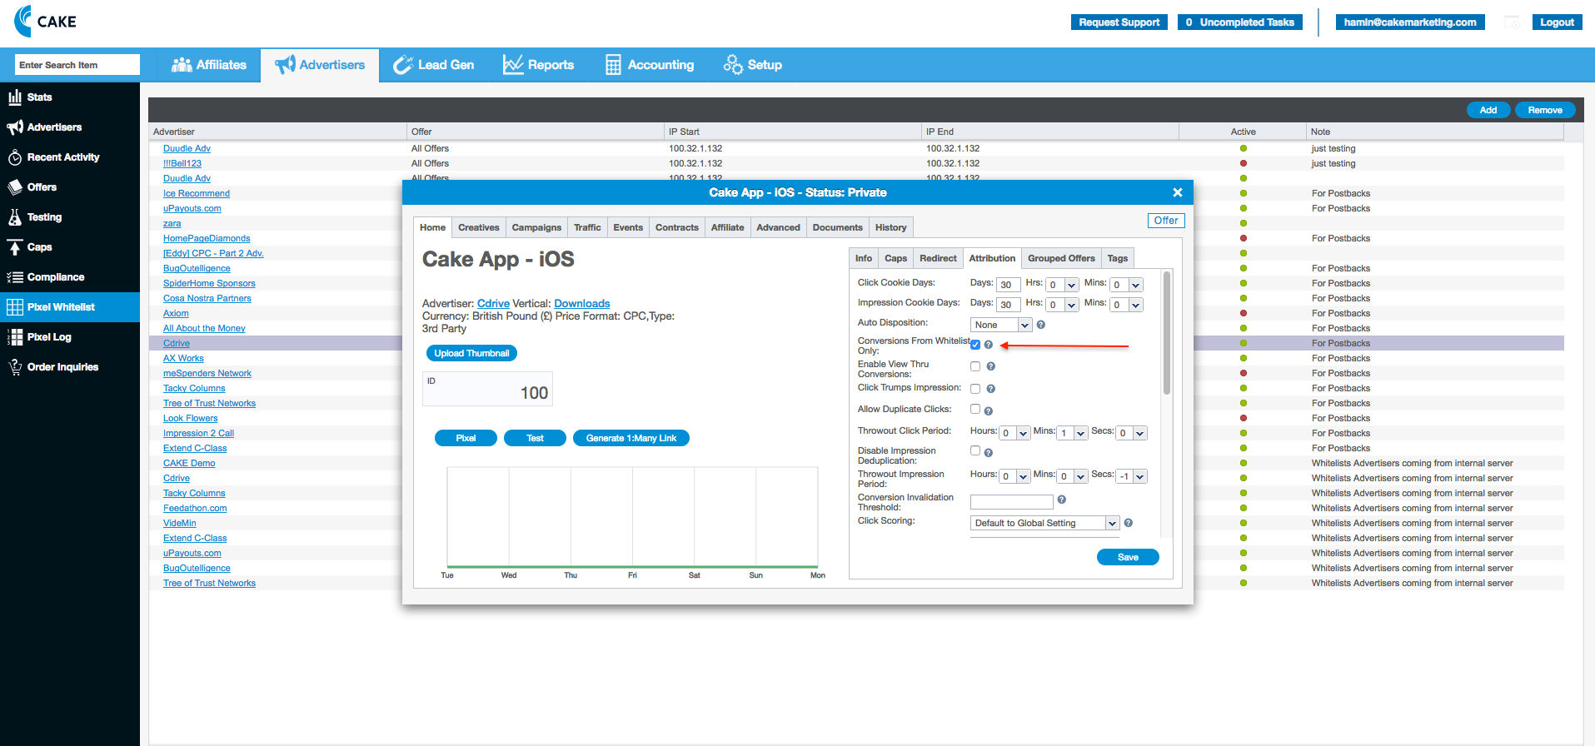Show help for Allow Duplicate Clicks
Screen dimensions: 1595x746
tap(989, 411)
